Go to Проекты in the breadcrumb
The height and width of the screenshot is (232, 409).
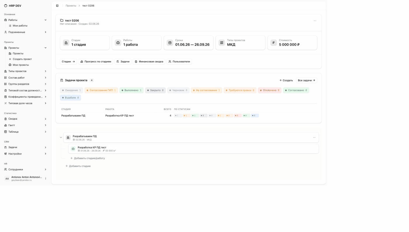tap(71, 6)
